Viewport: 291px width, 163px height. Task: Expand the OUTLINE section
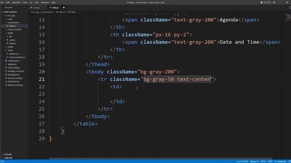(x=8, y=154)
